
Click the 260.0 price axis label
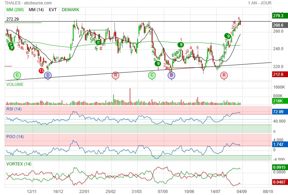(x=278, y=31)
